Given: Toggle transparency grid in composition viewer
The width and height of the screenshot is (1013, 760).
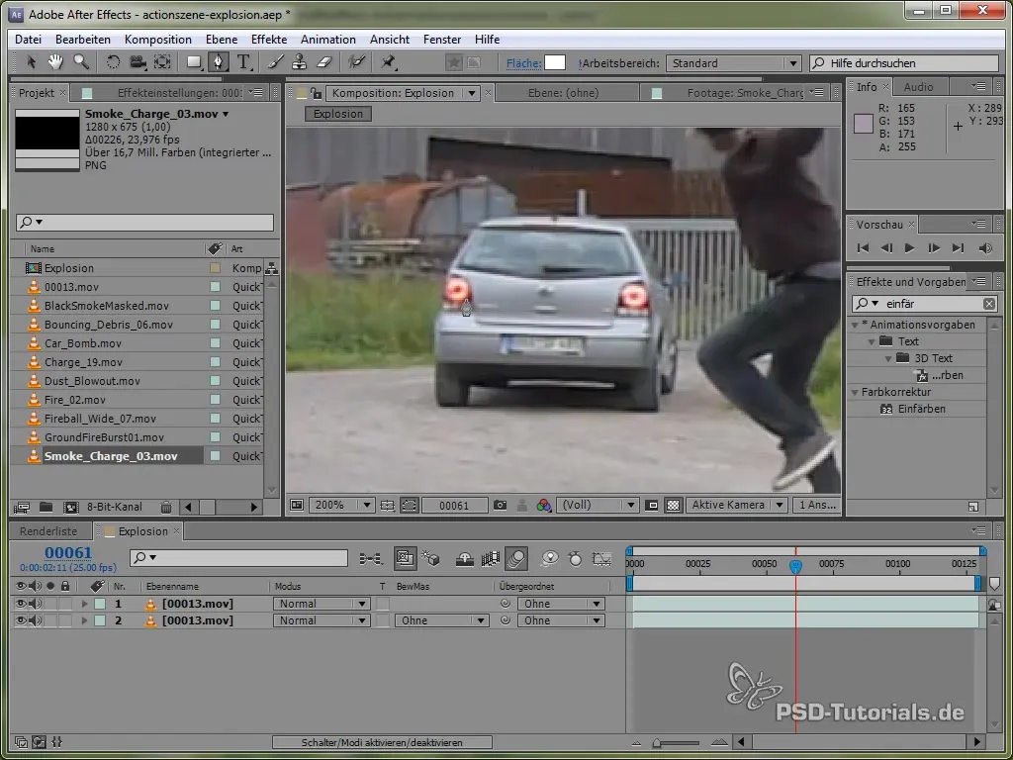Looking at the screenshot, I should (673, 506).
